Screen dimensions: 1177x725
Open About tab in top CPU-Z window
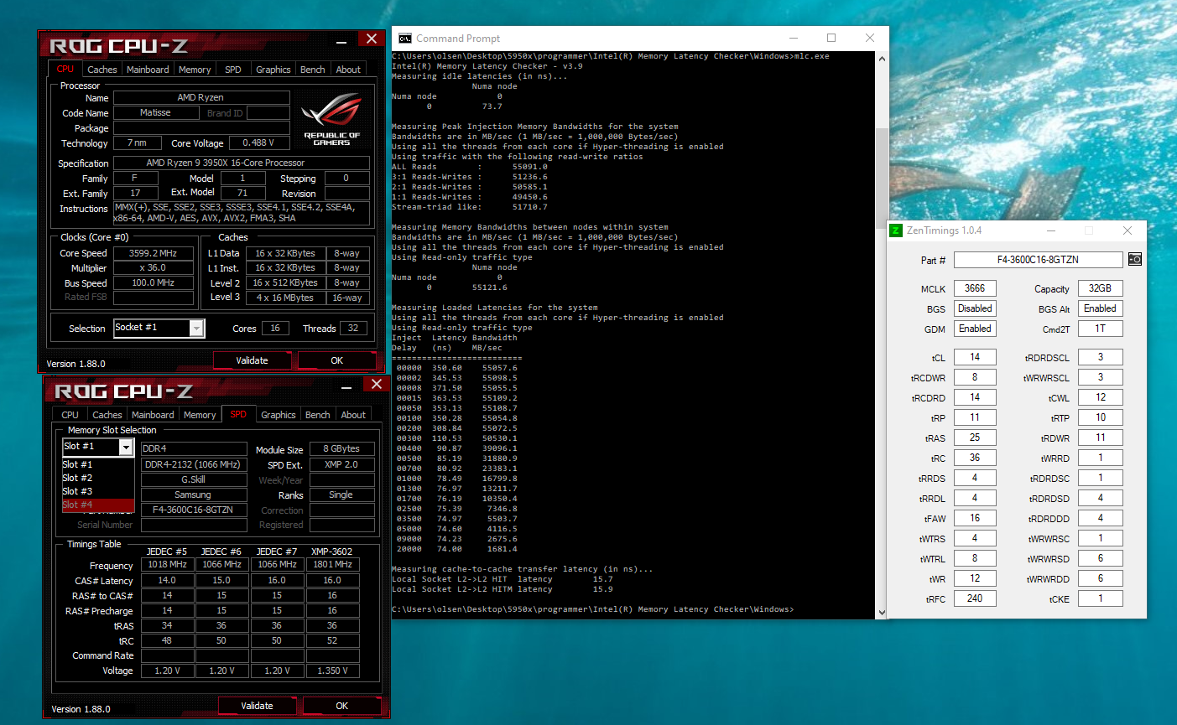(349, 70)
